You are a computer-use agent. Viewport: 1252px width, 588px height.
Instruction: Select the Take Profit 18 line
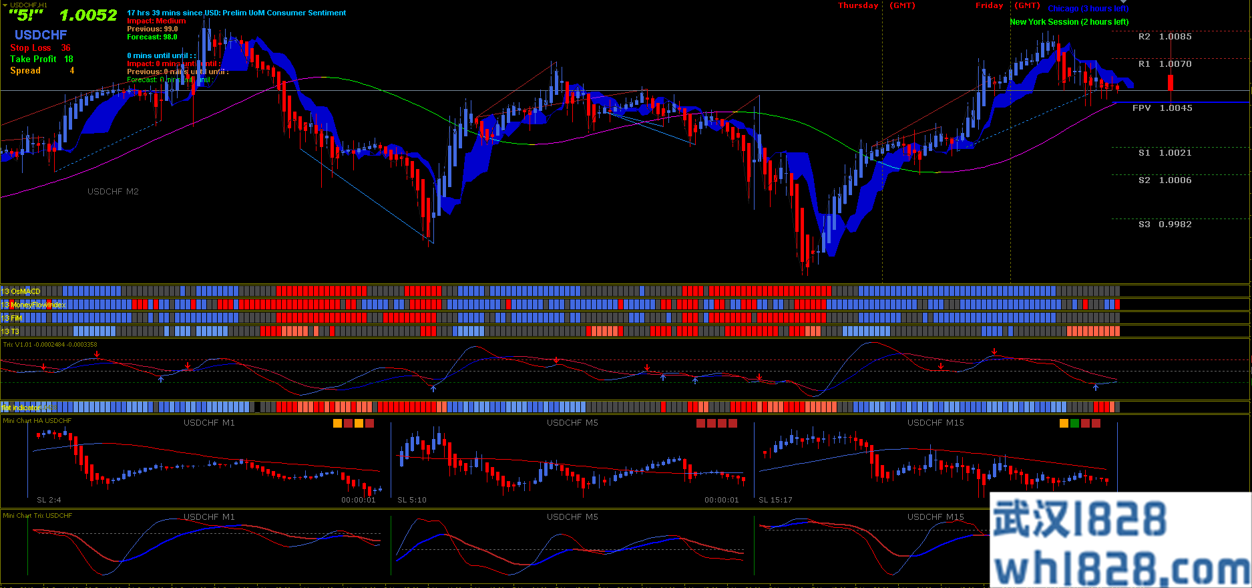(41, 59)
